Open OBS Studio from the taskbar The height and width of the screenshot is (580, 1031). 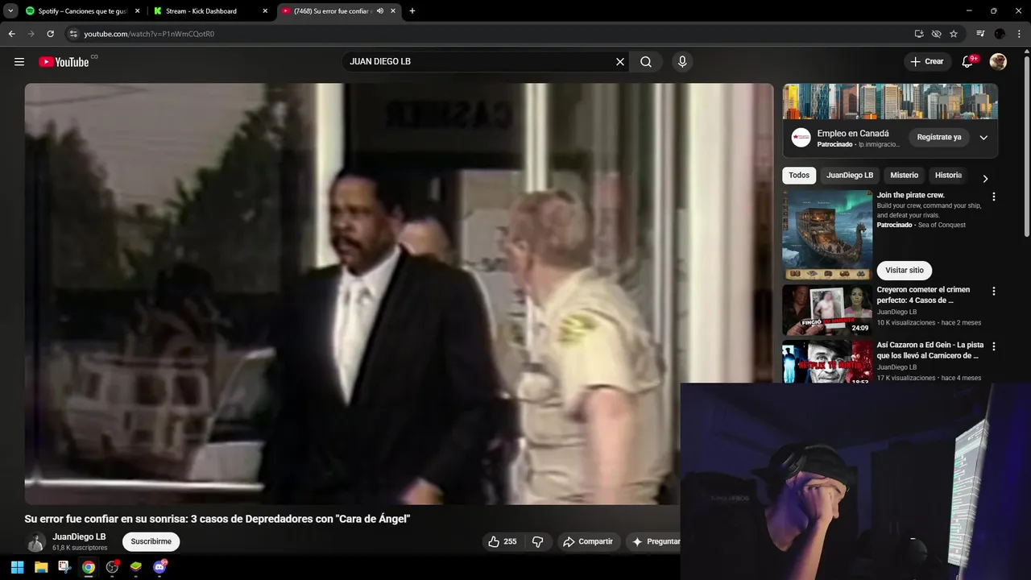click(x=112, y=567)
